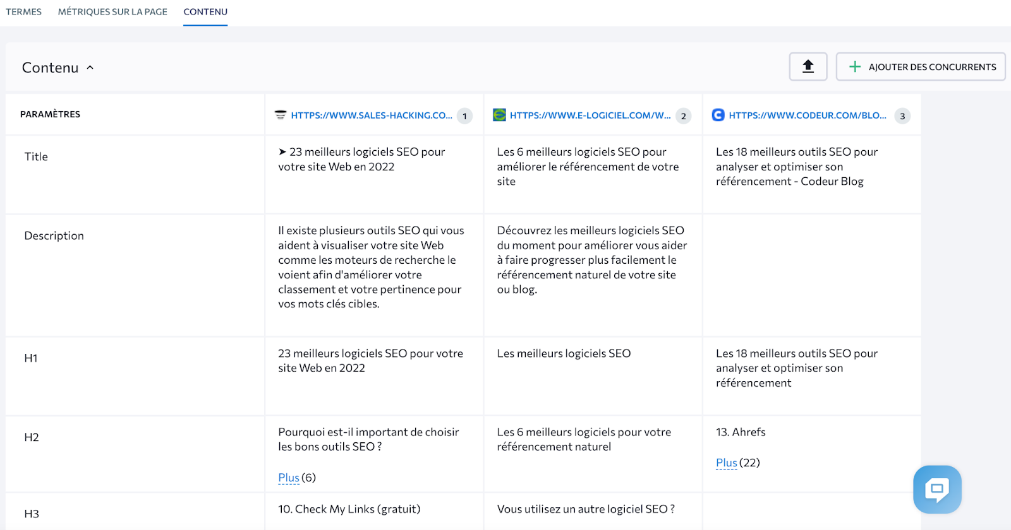Click the e-logiciel site favicon

click(499, 115)
